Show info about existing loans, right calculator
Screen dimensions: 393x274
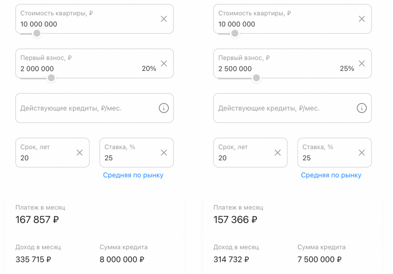[362, 108]
